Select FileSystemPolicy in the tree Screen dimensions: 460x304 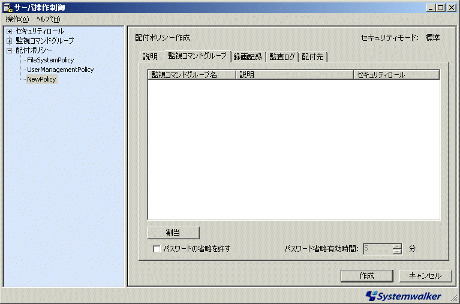point(50,60)
